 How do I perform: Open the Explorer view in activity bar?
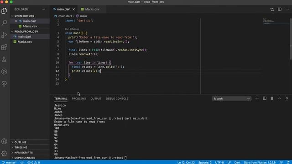(x=4, y=10)
